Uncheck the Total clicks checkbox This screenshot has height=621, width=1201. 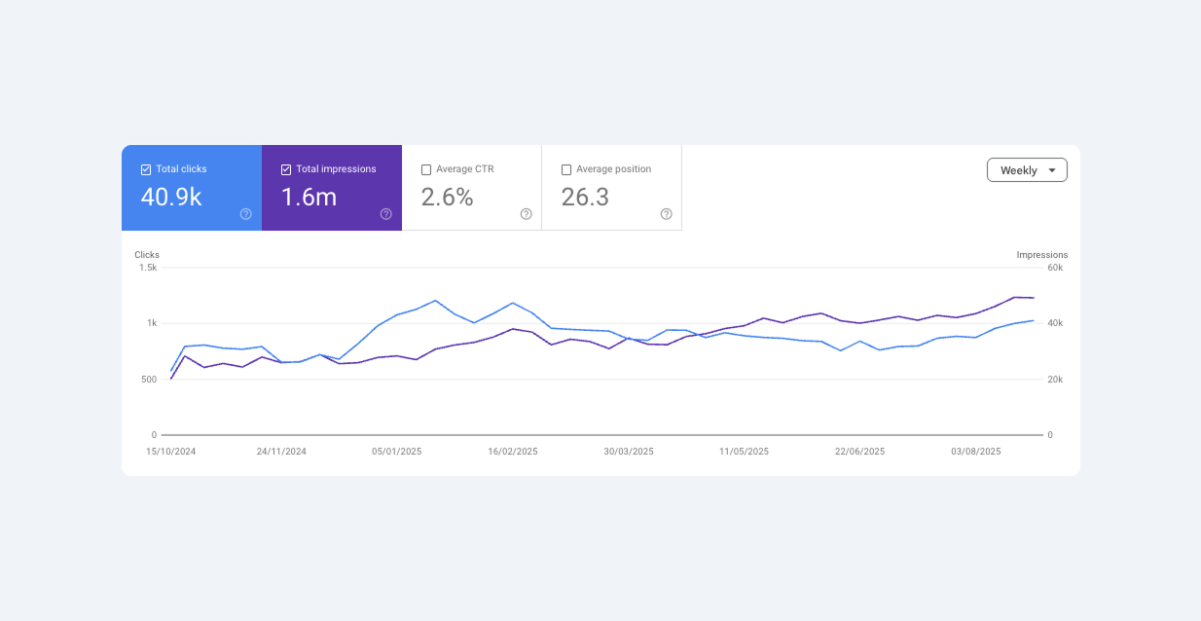146,169
